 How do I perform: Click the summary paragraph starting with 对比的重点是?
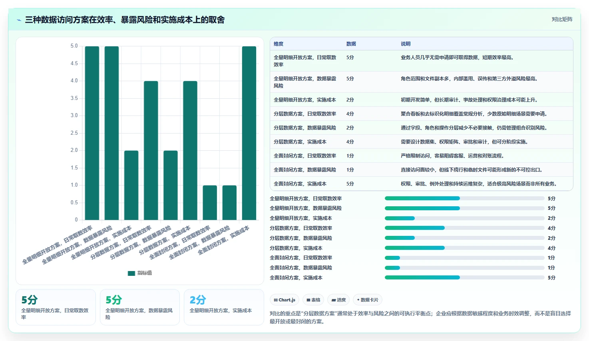click(x=420, y=317)
